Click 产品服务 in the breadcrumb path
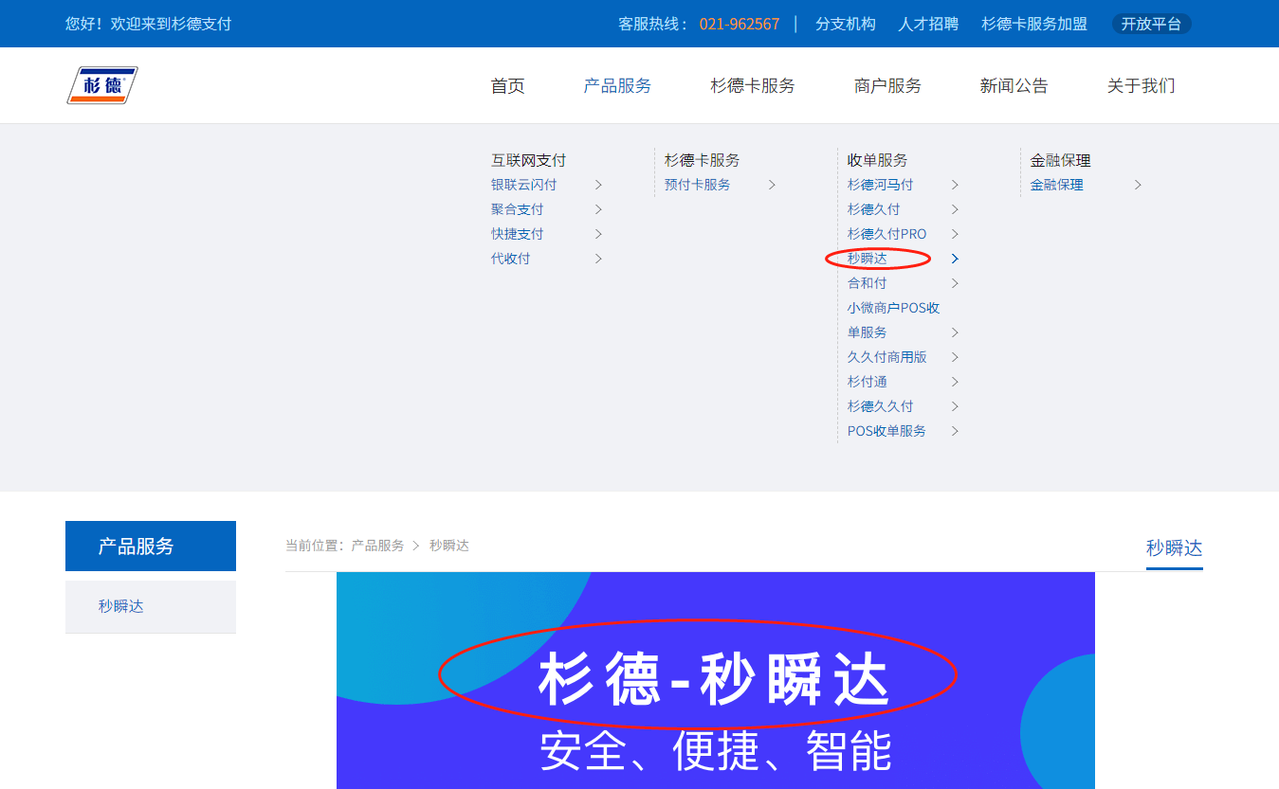Screen dimensions: 1279x789 [377, 546]
